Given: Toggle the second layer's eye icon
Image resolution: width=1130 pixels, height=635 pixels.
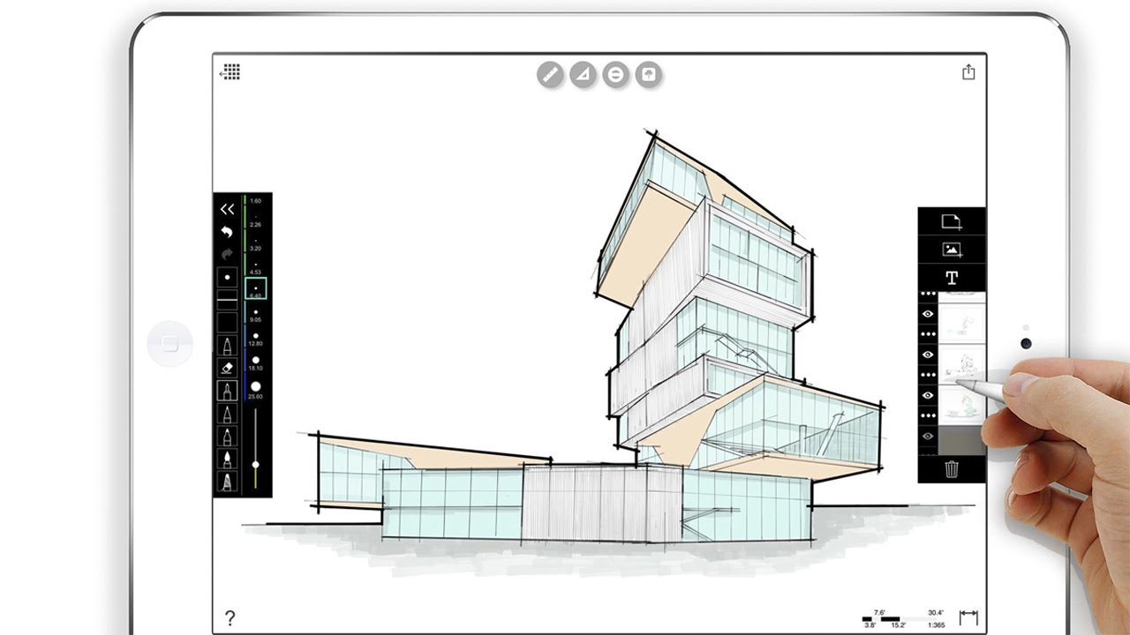Looking at the screenshot, I should click(x=928, y=355).
